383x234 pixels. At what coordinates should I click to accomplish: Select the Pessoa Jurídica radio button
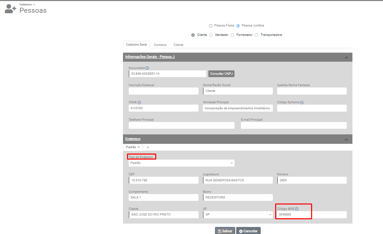point(238,26)
